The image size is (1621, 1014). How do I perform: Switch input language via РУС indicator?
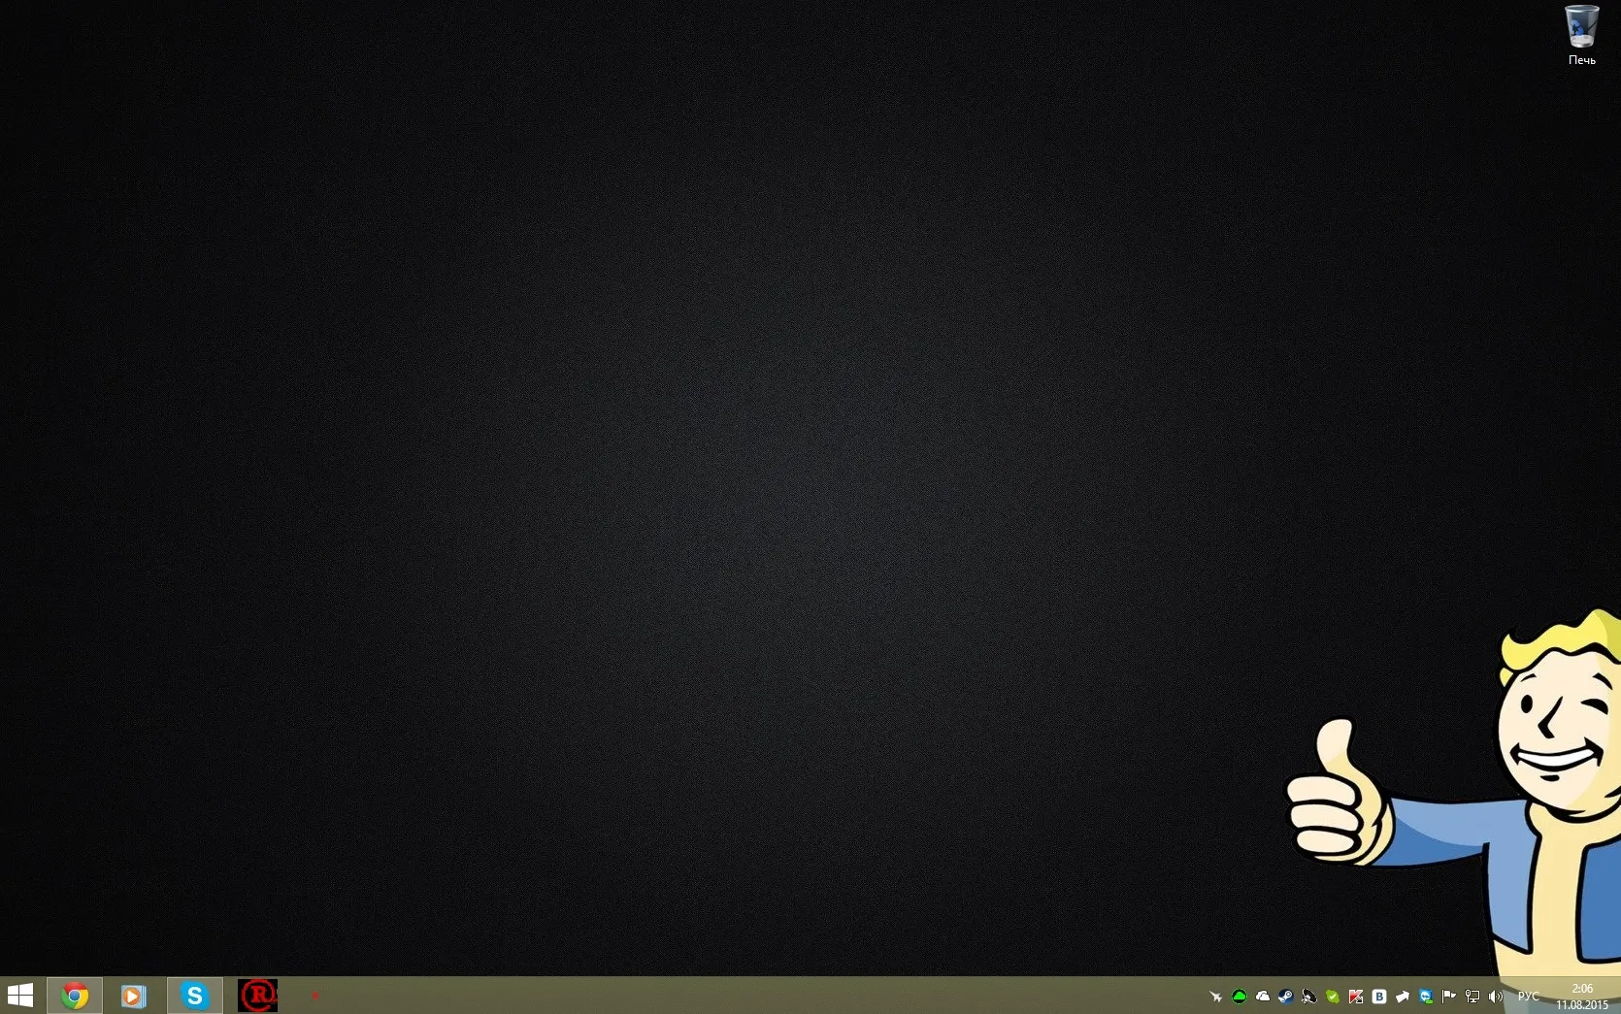pos(1528,997)
